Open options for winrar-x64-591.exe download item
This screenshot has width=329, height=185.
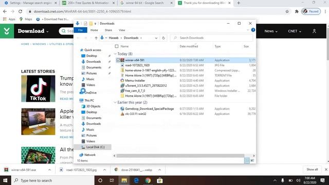[x=49, y=170]
